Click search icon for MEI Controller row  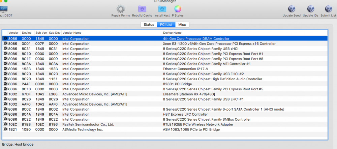[x=5, y=64]
